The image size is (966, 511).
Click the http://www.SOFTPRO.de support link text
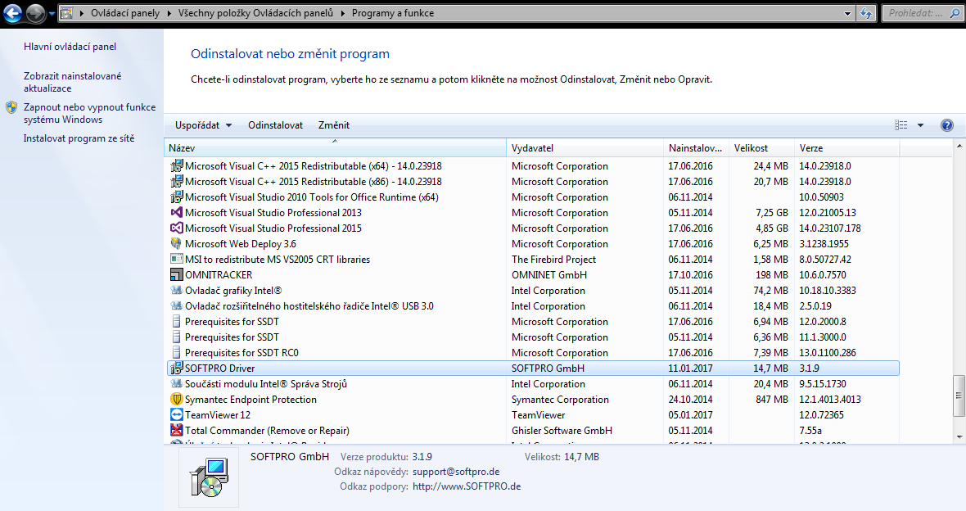click(x=467, y=486)
